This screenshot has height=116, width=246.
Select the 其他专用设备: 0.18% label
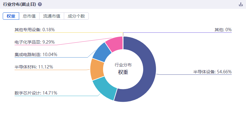click(35, 30)
